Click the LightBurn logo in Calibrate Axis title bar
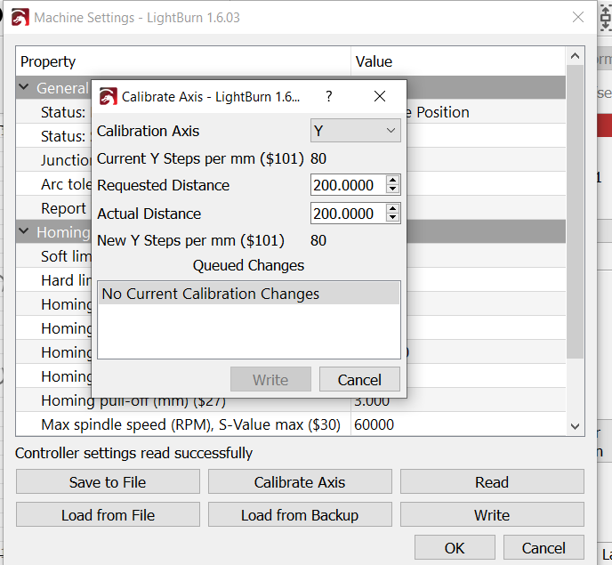Viewport: 612px width, 565px height. 109,96
